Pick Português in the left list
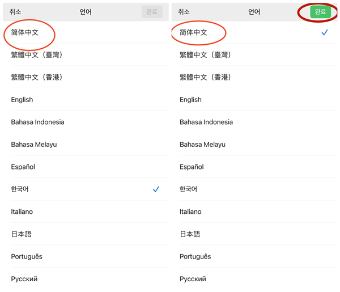 27,256
